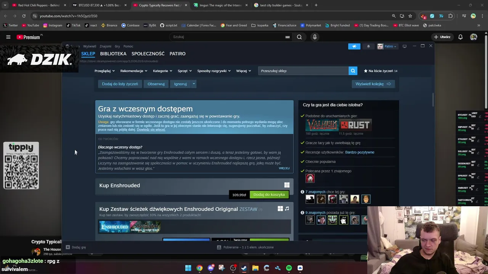Image resolution: width=488 pixels, height=274 pixels.
Task: Open a new Chrome tab
Action: click(x=316, y=5)
